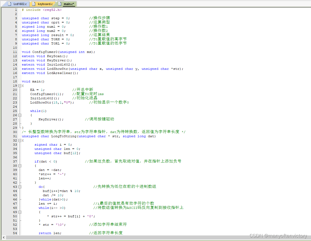Click on 'buf[i++]=dat % 10;' statement

pos(61,191)
